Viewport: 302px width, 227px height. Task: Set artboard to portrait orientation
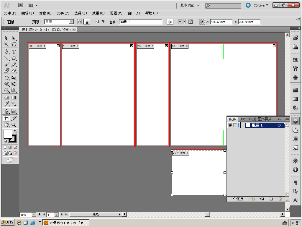click(79, 22)
